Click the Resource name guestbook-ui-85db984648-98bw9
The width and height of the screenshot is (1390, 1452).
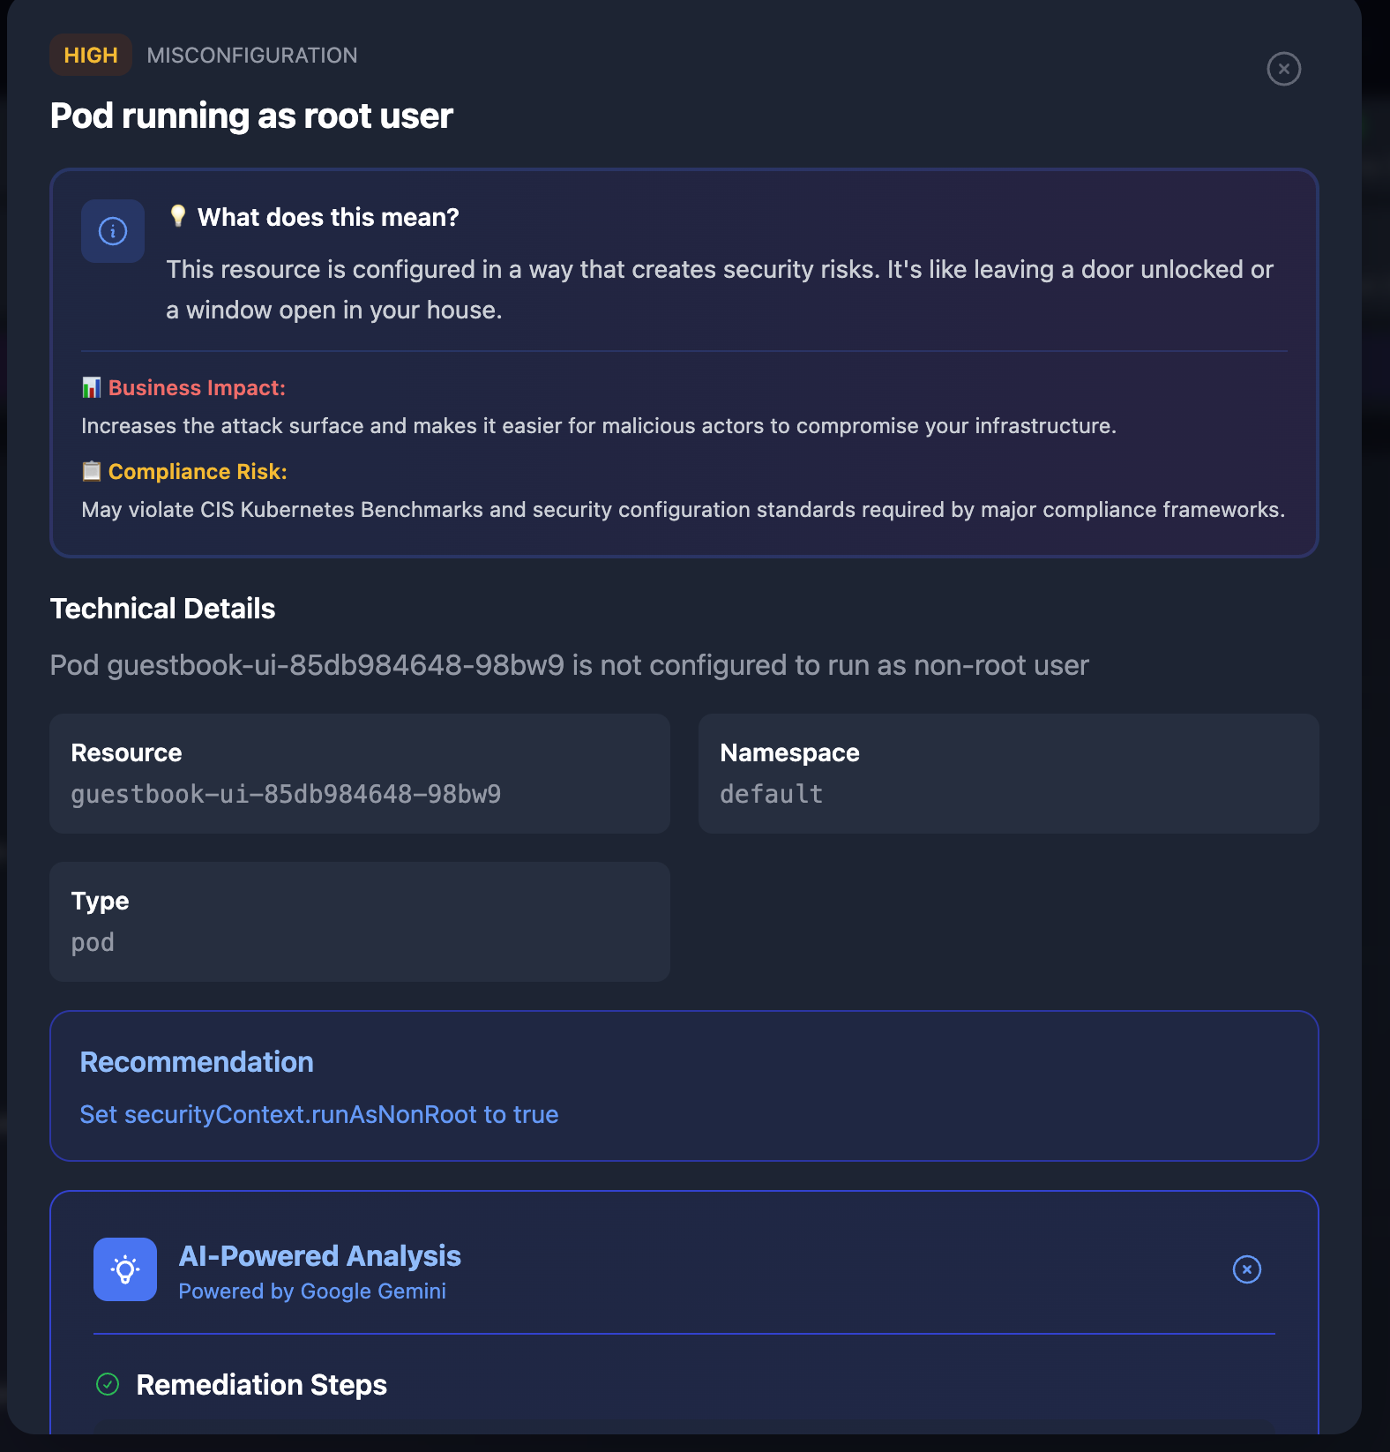click(286, 794)
